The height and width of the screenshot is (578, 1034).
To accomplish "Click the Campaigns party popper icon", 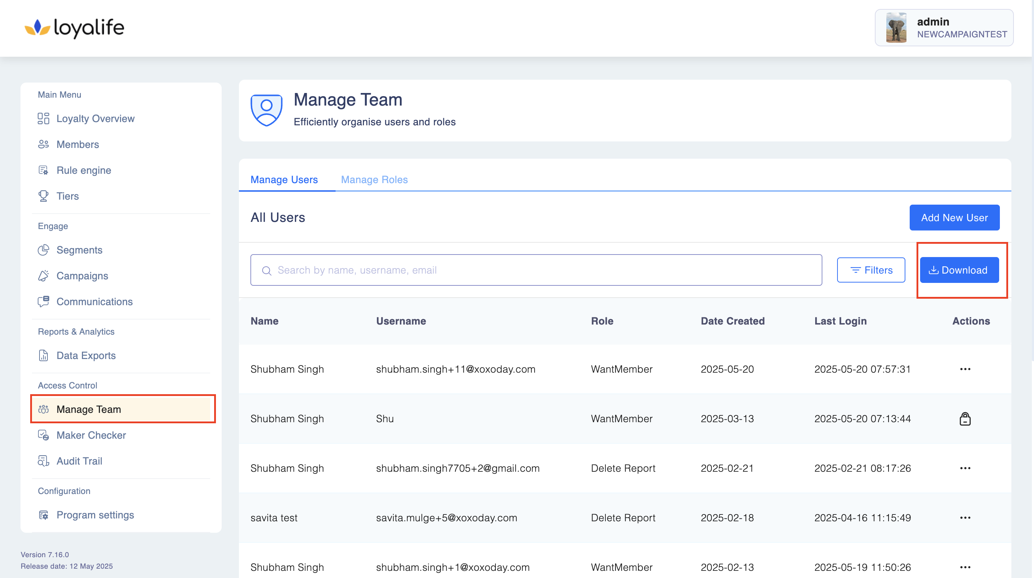I will click(x=43, y=276).
